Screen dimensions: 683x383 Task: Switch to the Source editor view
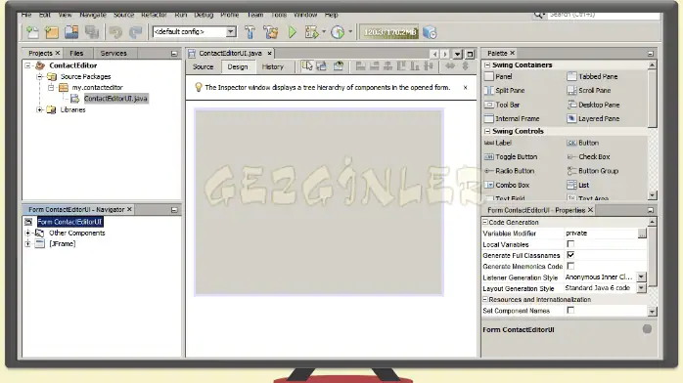[x=203, y=67]
